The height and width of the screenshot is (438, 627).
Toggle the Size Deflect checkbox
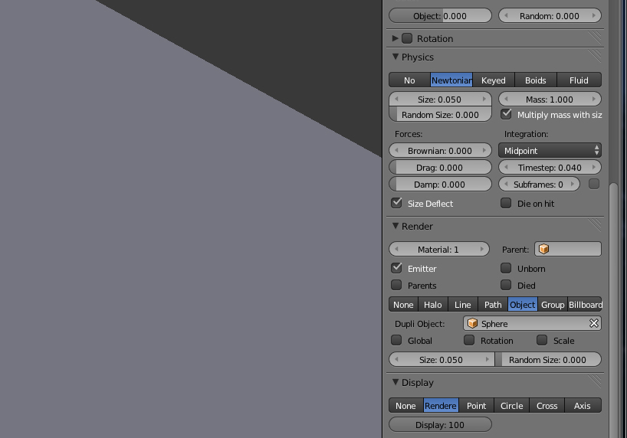[x=397, y=203]
